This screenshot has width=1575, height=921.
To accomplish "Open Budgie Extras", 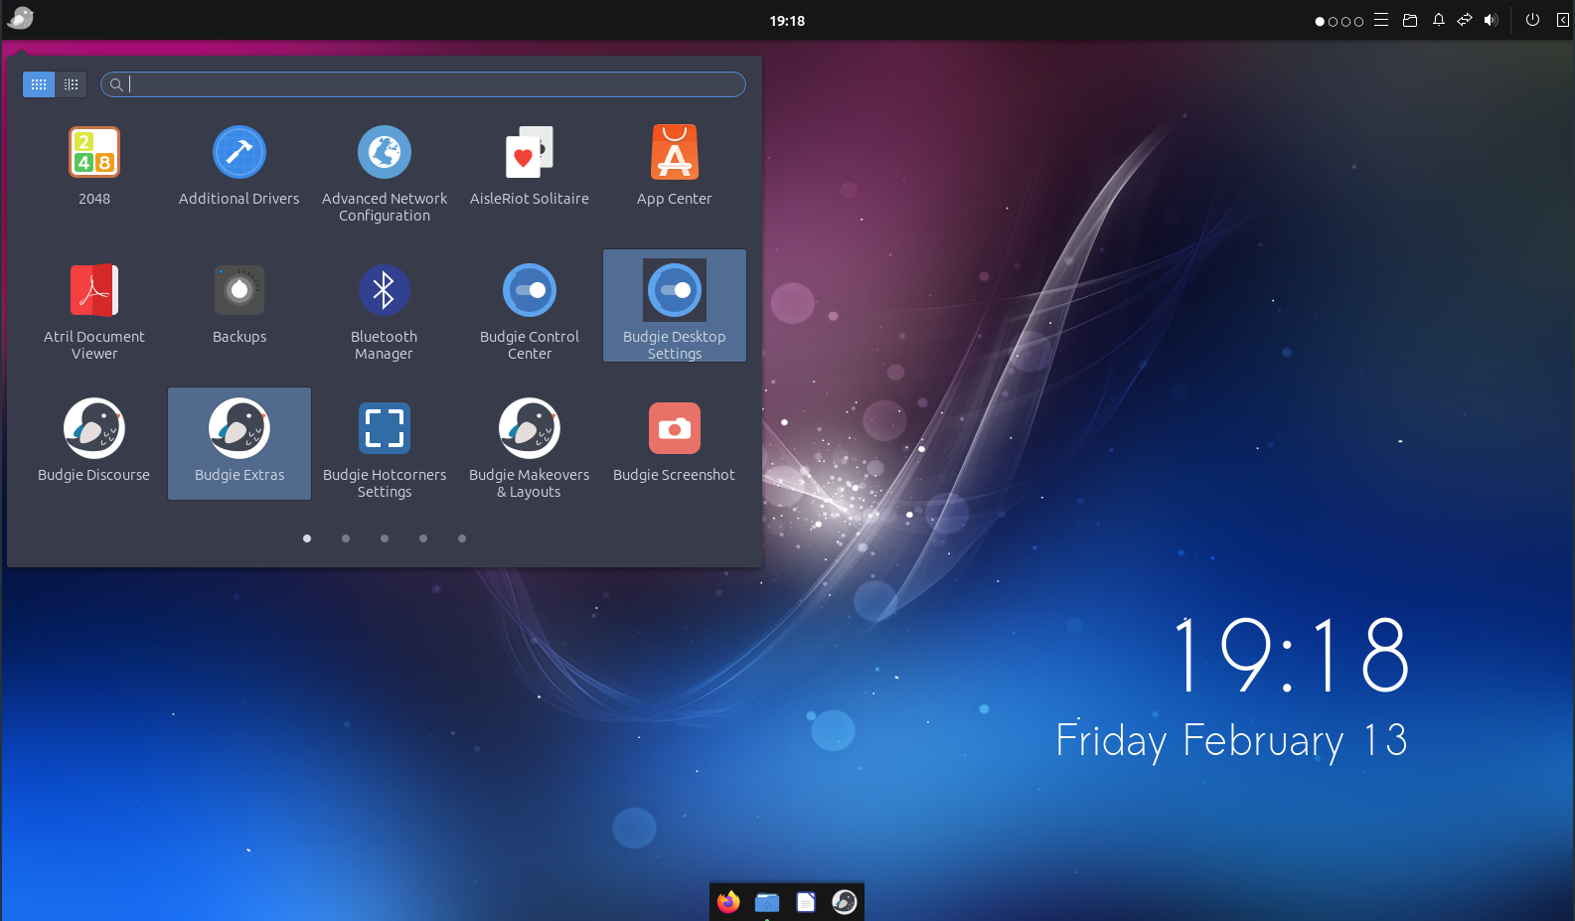I will point(239,444).
